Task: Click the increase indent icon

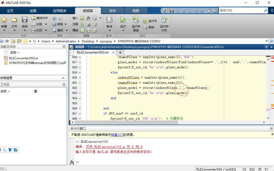Action: (88, 30)
